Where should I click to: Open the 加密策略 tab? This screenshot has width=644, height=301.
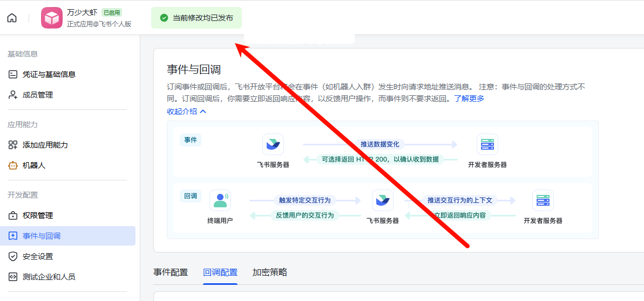pos(270,272)
